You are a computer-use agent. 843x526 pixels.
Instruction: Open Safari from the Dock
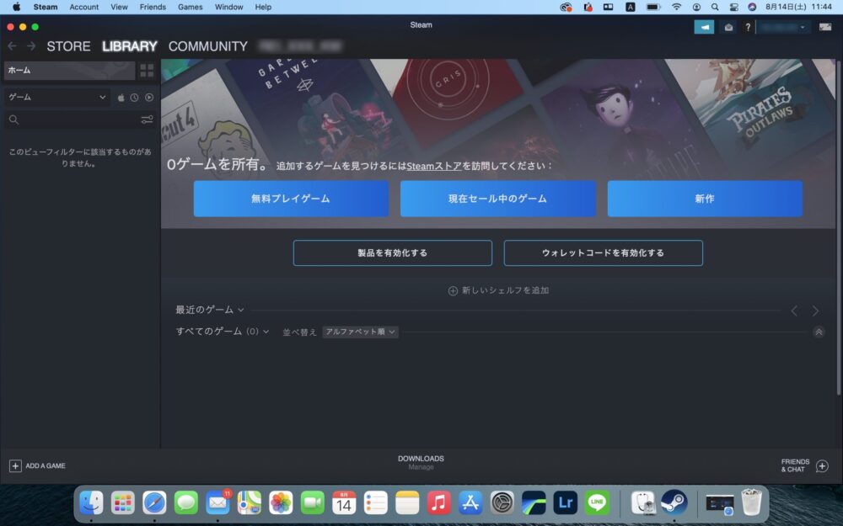(x=154, y=503)
